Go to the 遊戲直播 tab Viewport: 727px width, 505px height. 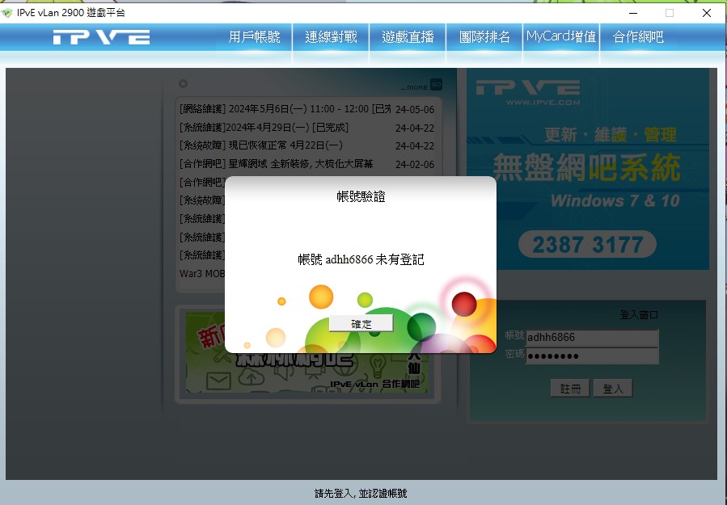(x=408, y=37)
